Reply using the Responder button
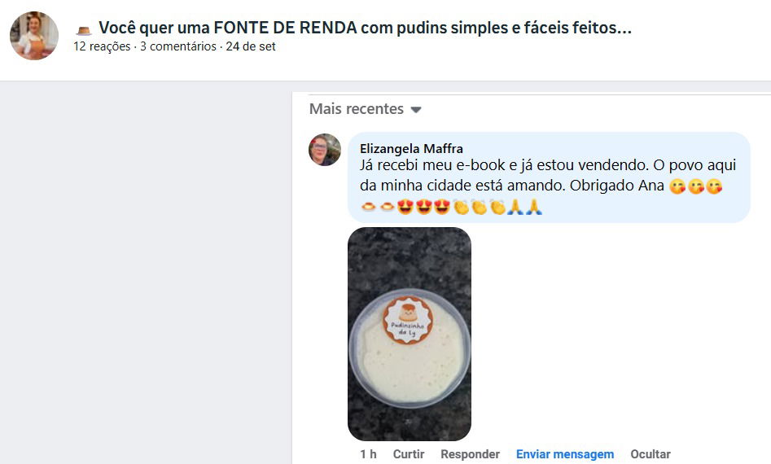Viewport: 771px width, 464px height. click(x=470, y=454)
